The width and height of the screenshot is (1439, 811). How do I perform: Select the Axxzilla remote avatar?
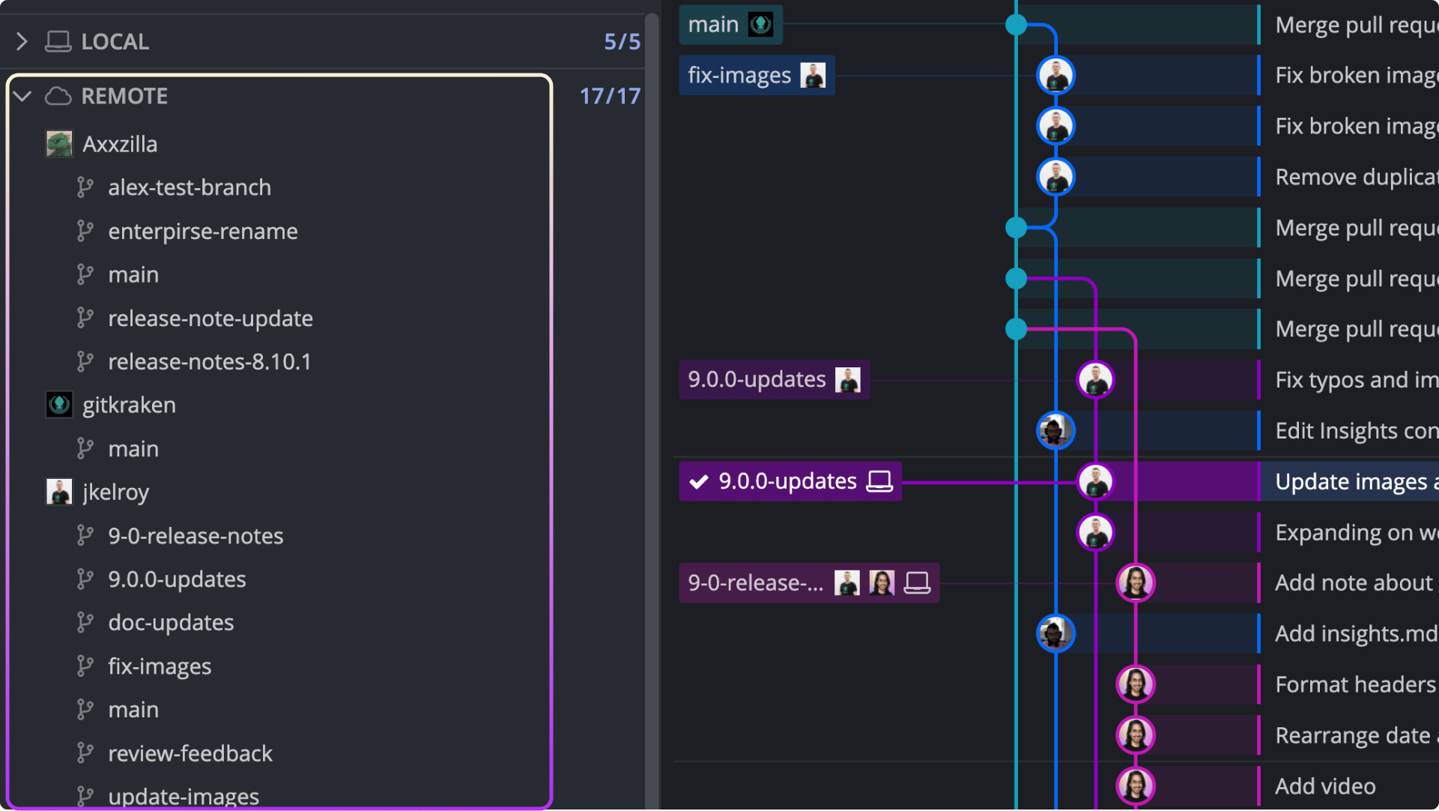pos(59,144)
